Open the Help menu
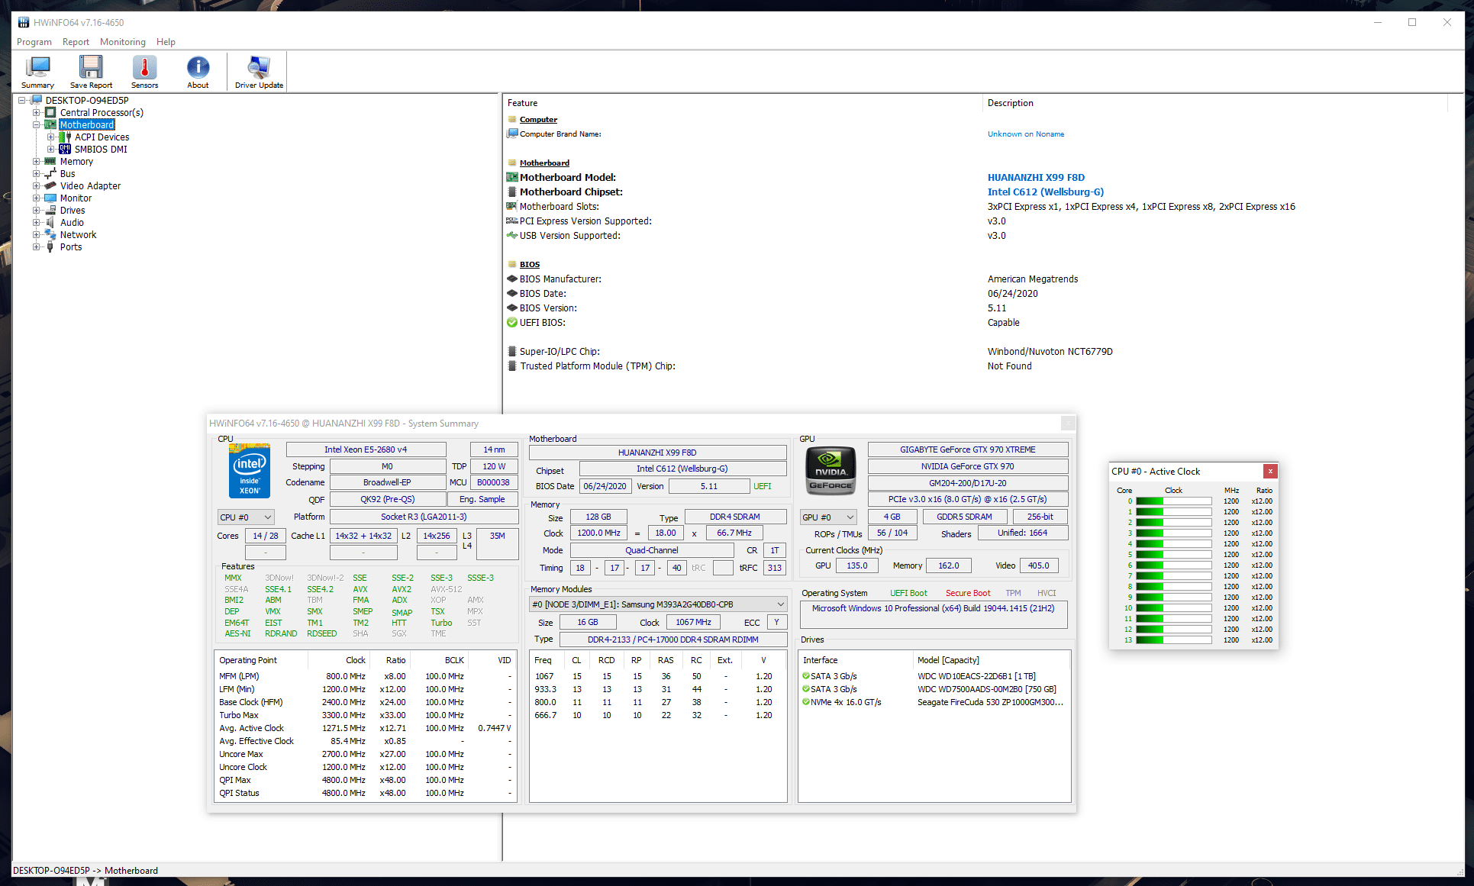Screen dimensions: 1474x886 pos(166,42)
